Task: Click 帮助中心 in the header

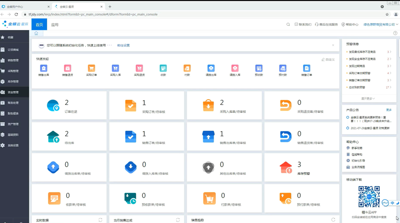Action: (350, 24)
